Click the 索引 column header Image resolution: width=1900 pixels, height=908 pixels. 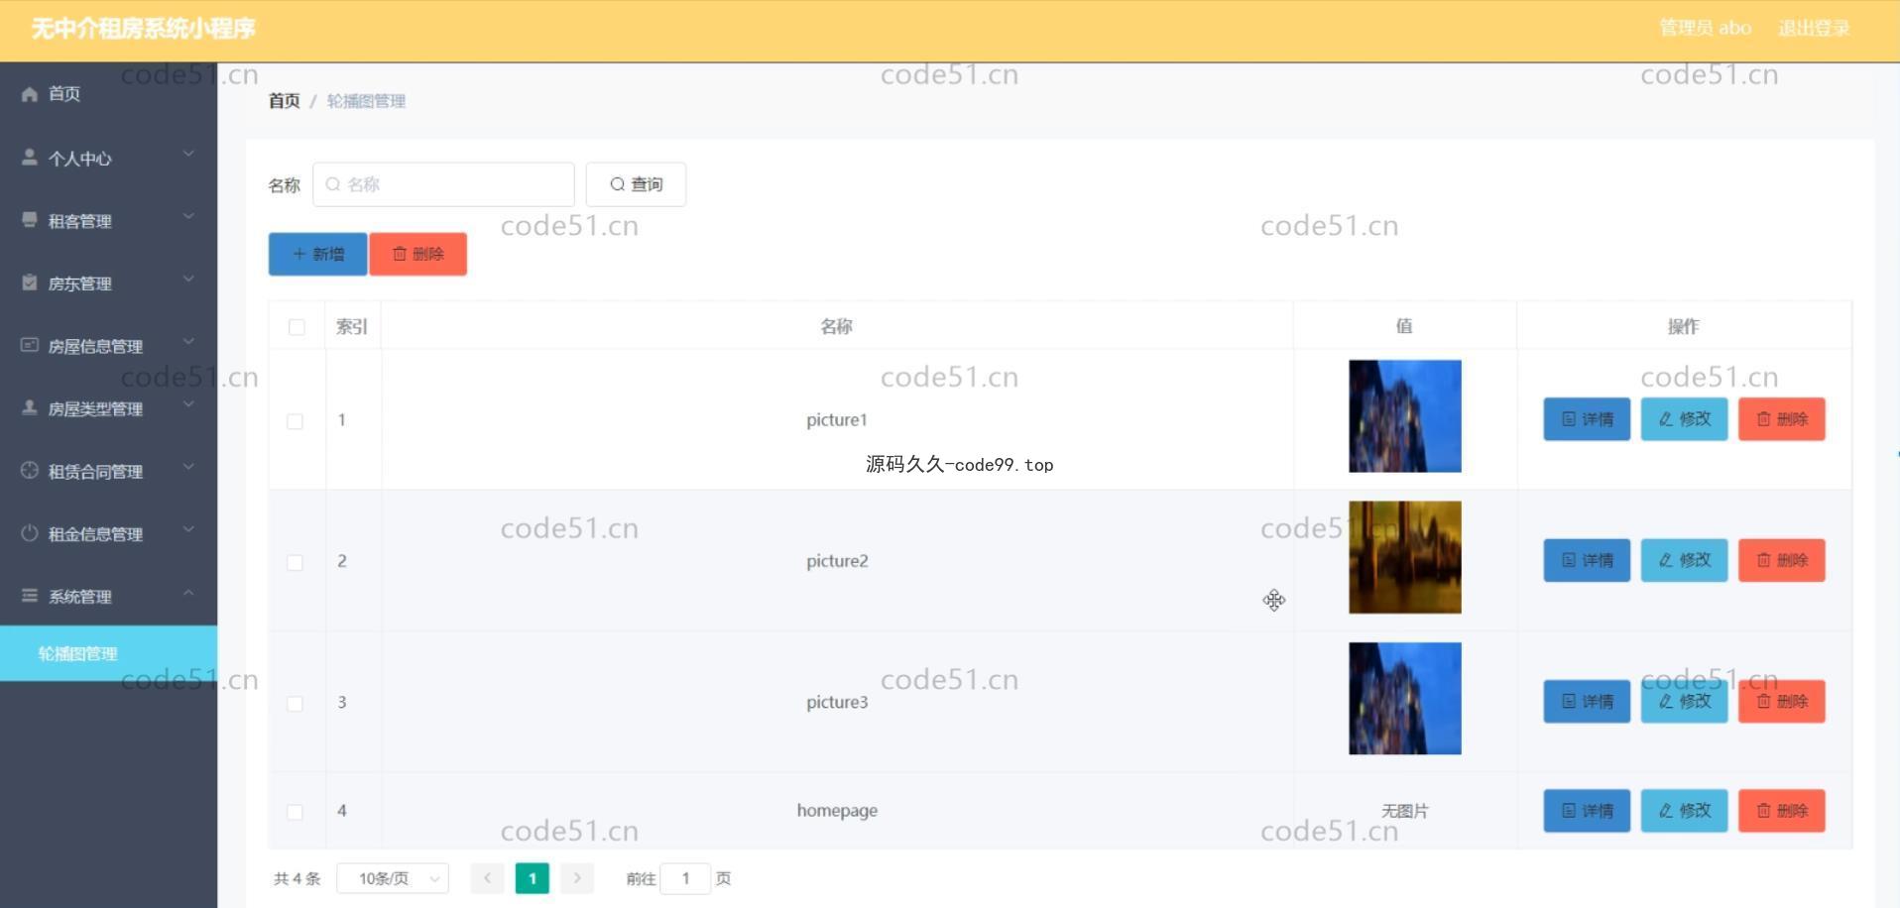coord(352,327)
